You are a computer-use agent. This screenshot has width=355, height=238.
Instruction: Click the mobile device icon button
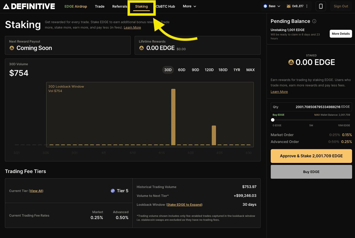coord(321,6)
